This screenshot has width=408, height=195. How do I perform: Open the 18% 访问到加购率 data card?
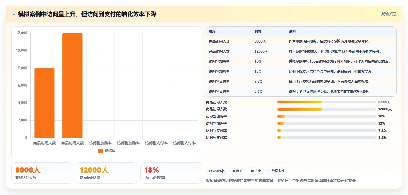tap(171, 173)
